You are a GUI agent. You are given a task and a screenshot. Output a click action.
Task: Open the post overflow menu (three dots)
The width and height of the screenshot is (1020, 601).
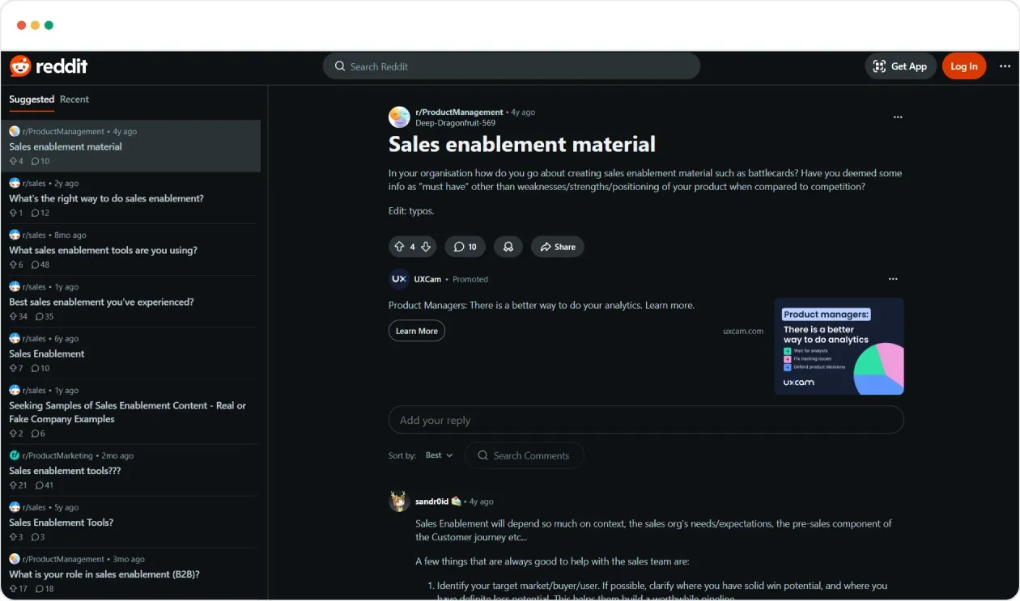click(x=898, y=117)
